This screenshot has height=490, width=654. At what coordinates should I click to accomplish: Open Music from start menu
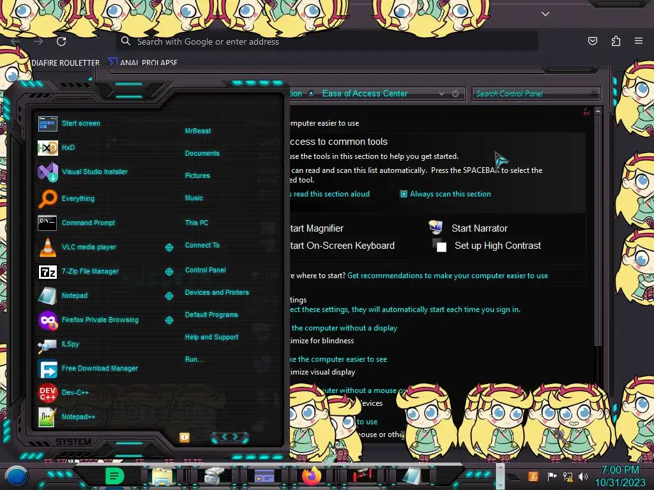(194, 198)
